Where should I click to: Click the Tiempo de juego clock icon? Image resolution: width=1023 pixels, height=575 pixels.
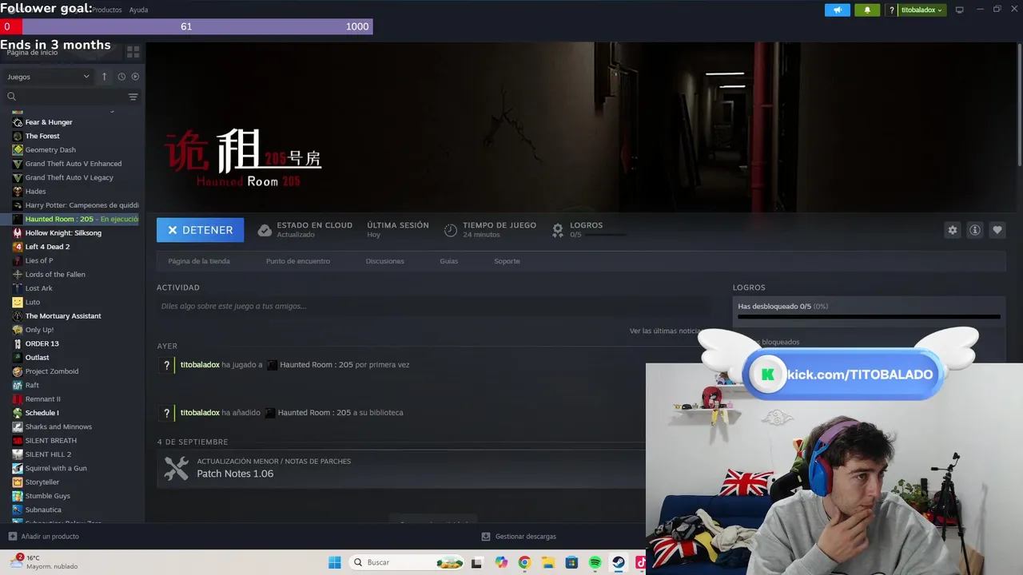451,230
